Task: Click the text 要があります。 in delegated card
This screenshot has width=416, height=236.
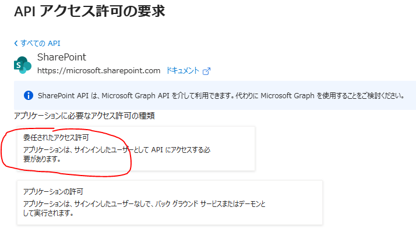Action: click(x=42, y=159)
